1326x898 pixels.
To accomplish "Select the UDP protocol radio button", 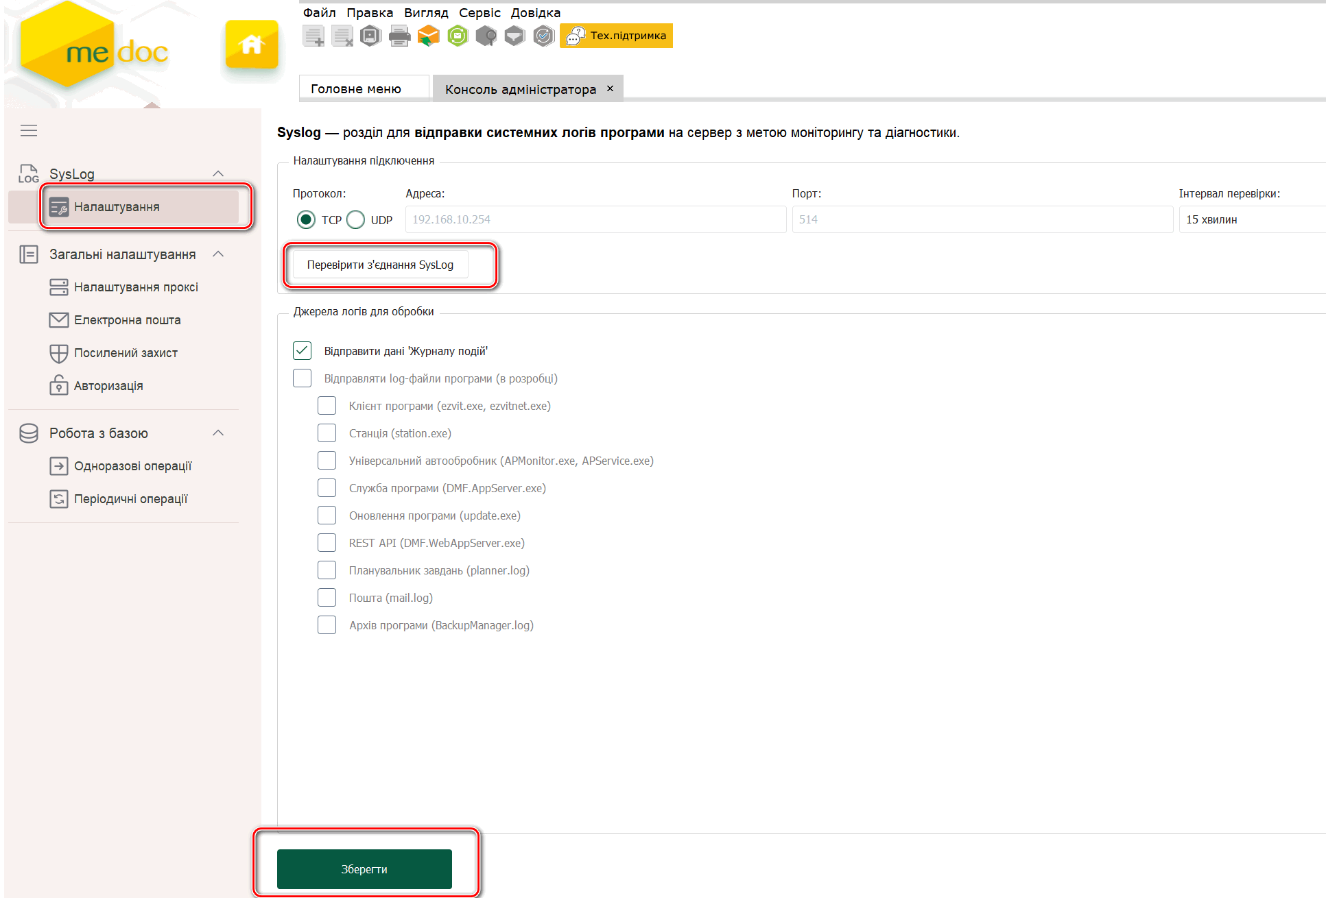I will point(356,220).
